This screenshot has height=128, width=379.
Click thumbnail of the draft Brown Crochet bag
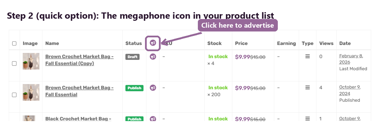point(31,61)
